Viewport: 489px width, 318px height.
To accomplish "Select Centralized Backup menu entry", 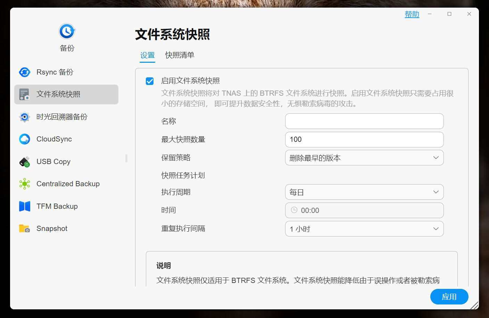I will click(66, 184).
